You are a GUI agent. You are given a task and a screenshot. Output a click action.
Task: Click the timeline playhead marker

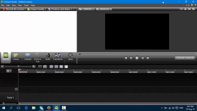[20, 70]
